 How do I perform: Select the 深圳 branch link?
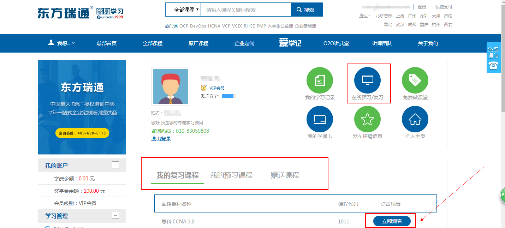tap(424, 16)
